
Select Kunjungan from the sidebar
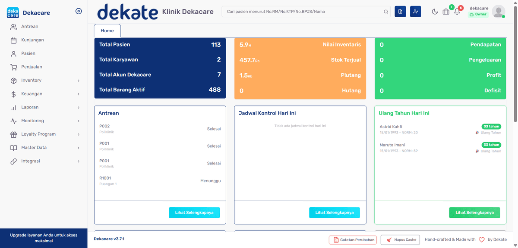click(x=32, y=40)
